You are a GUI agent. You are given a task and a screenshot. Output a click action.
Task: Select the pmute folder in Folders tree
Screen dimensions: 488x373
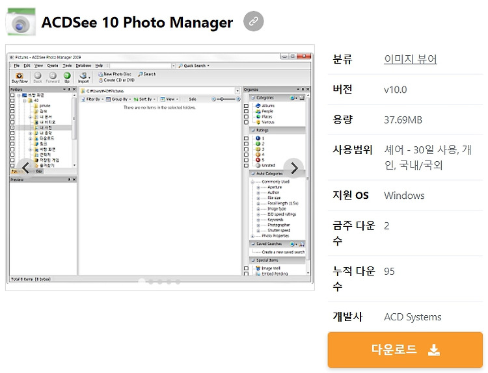point(42,106)
